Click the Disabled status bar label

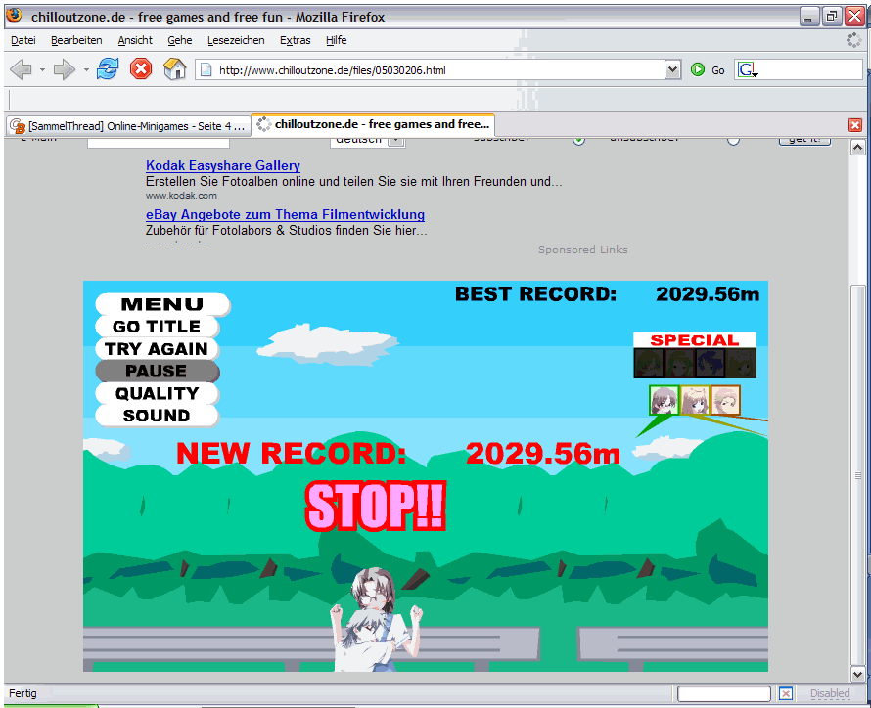pyautogui.click(x=830, y=693)
